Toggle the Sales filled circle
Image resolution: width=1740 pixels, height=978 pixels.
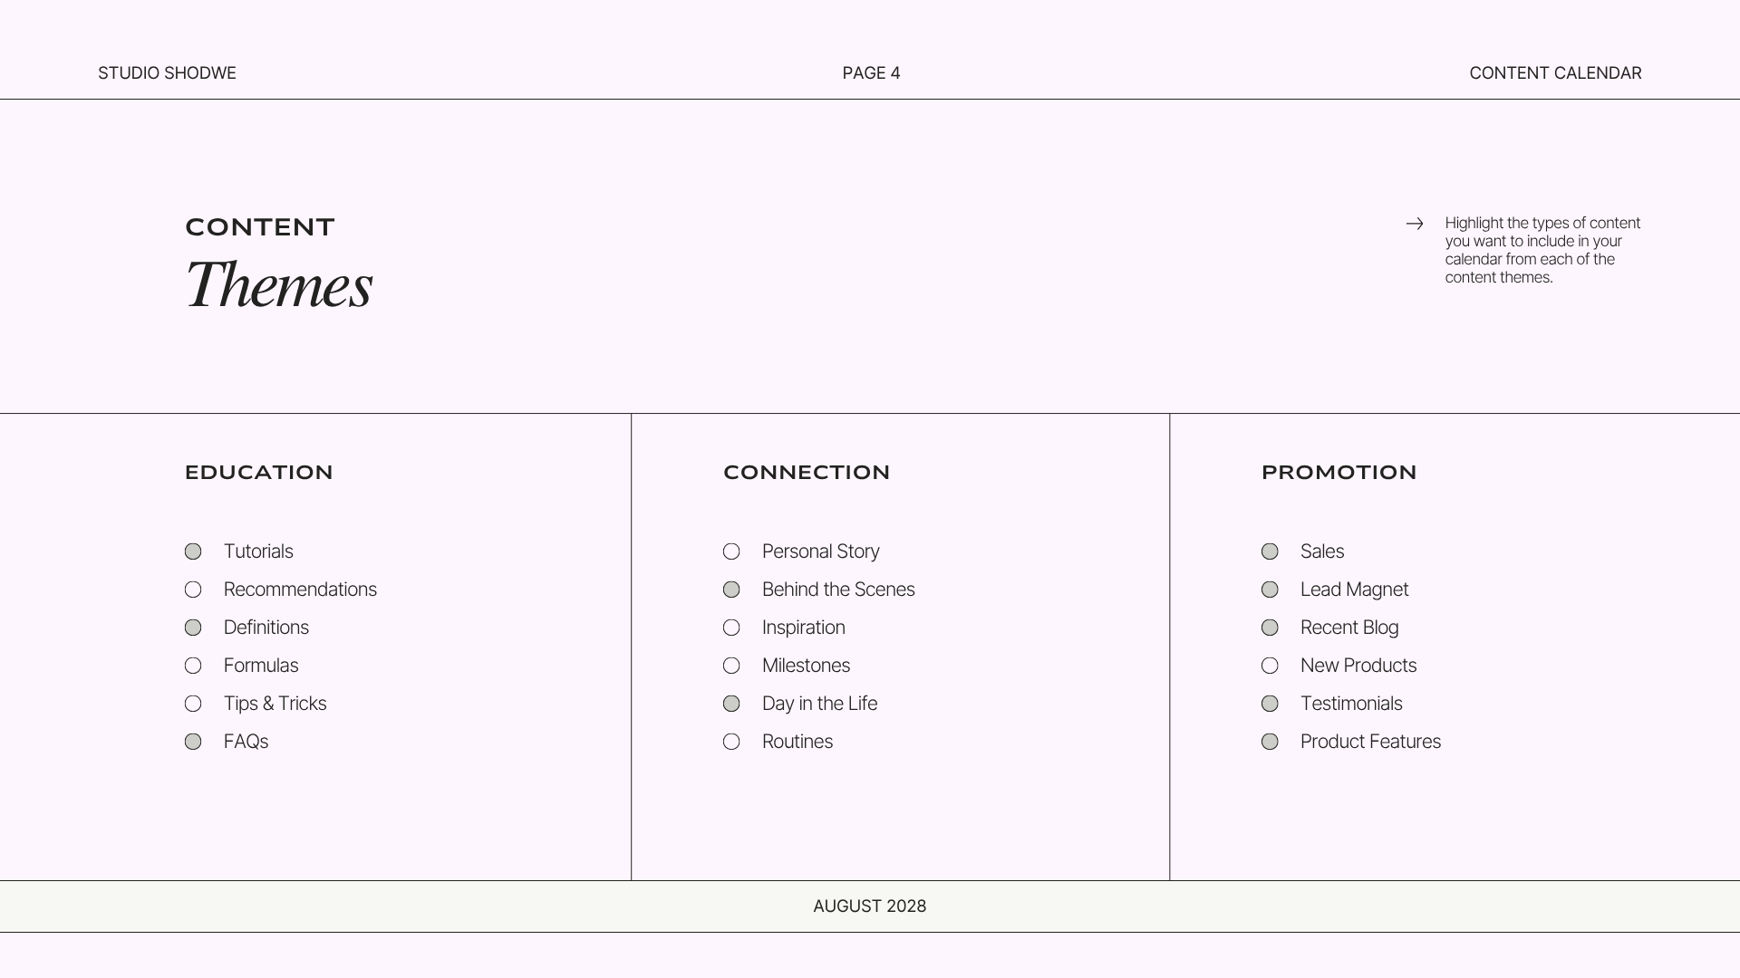coord(1270,551)
